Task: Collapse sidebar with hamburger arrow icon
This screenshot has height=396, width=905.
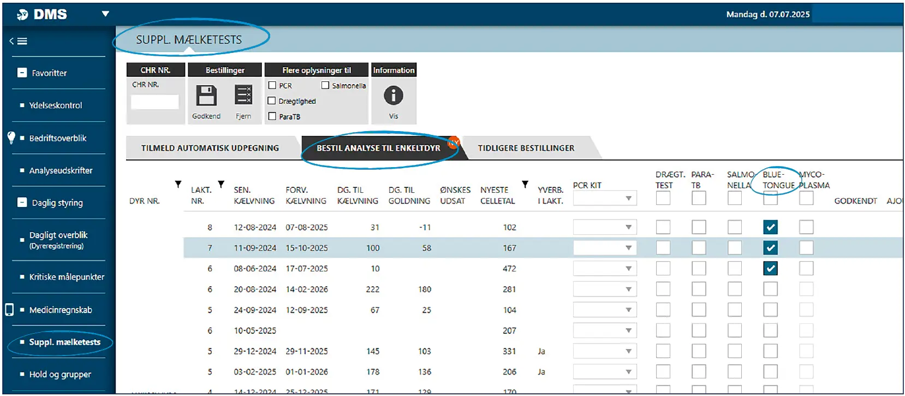Action: click(x=19, y=41)
